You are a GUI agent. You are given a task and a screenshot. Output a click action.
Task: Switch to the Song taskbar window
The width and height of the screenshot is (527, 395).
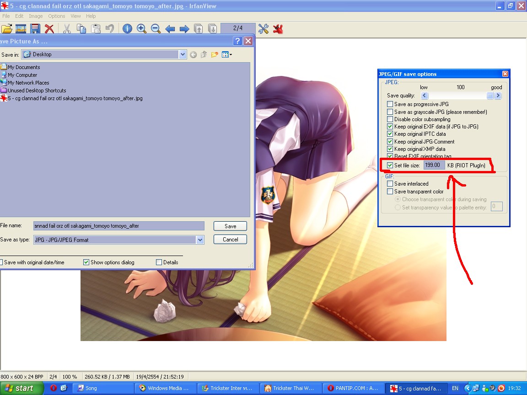coord(103,388)
